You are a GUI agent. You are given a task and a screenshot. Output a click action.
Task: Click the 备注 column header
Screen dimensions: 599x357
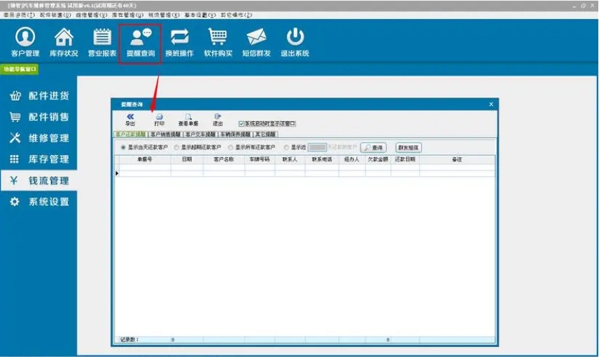click(x=457, y=159)
